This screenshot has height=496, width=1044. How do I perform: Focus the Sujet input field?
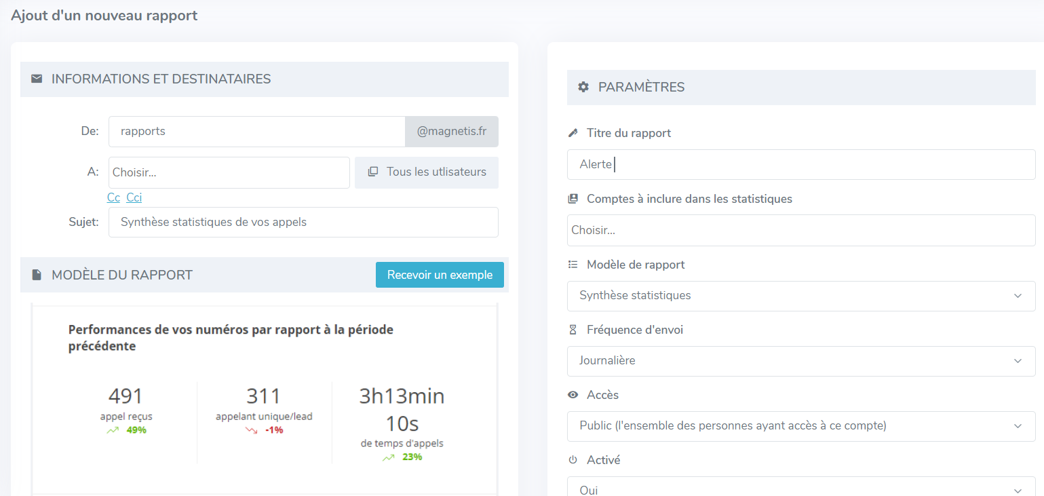click(x=303, y=223)
